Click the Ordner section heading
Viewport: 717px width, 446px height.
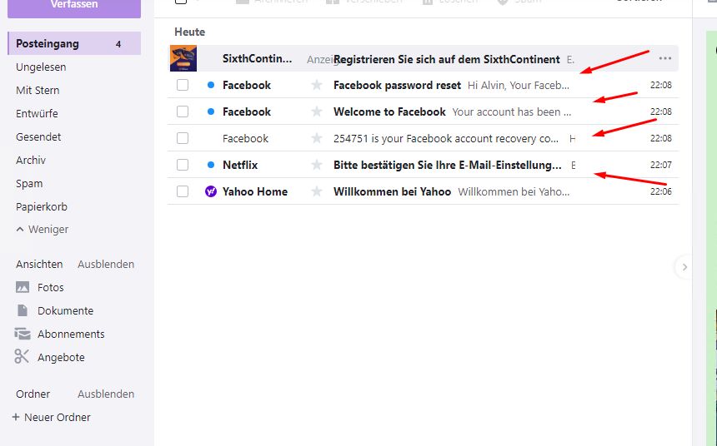(x=33, y=394)
